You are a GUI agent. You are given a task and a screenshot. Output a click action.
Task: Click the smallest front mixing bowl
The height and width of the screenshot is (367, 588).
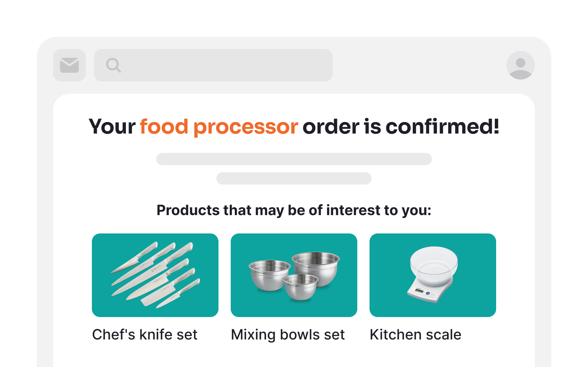tap(301, 287)
